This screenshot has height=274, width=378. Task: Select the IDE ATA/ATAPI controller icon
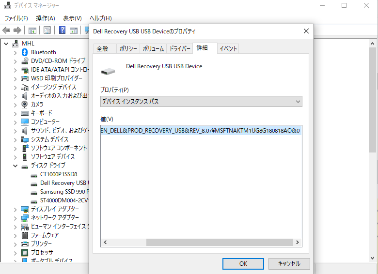pyautogui.click(x=25, y=70)
